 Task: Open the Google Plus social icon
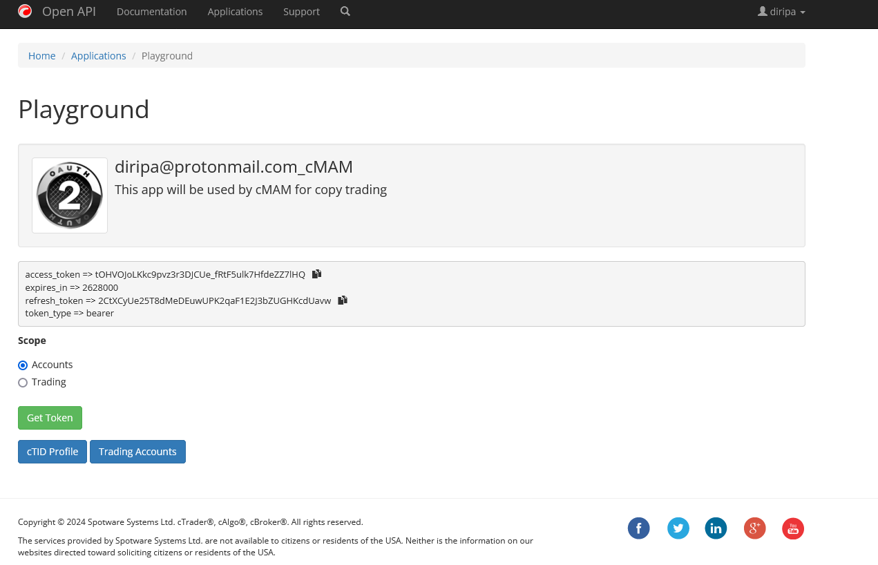[x=755, y=528]
